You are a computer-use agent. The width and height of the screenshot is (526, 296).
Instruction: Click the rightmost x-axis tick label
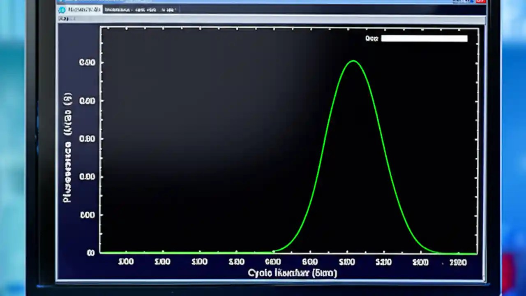pos(458,262)
